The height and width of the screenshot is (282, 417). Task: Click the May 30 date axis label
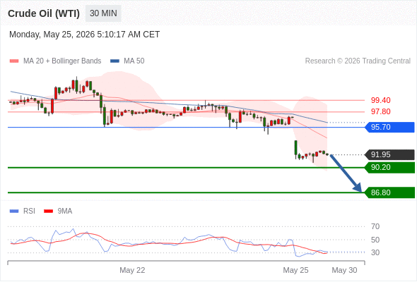coord(344,270)
